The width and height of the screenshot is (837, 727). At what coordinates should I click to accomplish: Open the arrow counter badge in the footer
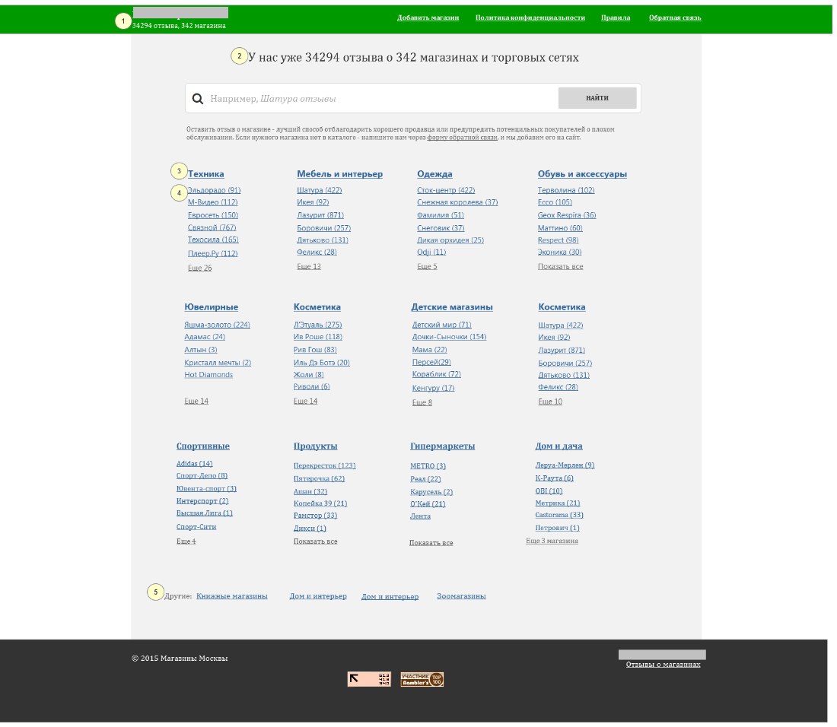tap(369, 679)
